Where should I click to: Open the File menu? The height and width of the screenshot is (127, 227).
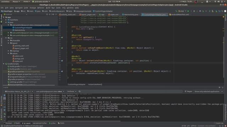(2, 8)
